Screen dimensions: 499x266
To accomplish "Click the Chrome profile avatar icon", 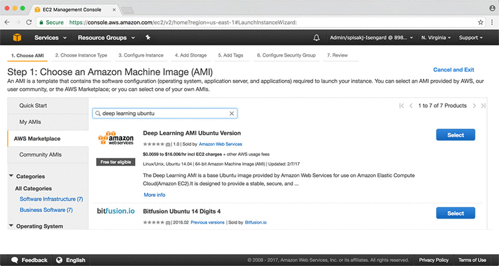I will pos(492,9).
